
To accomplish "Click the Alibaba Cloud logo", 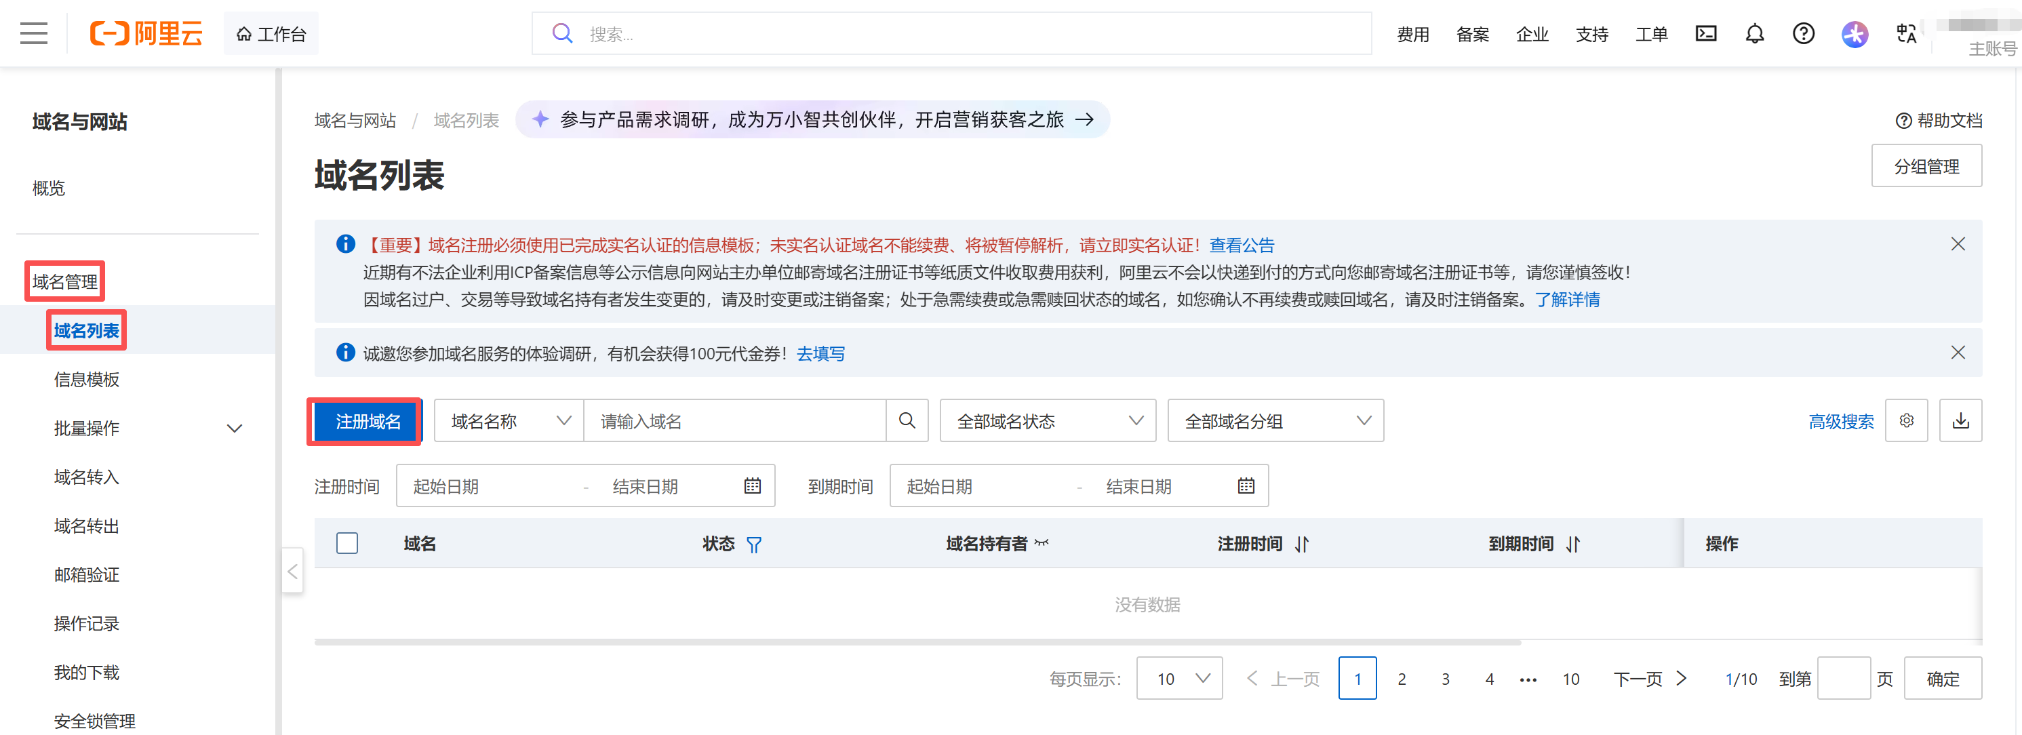I will tap(146, 34).
